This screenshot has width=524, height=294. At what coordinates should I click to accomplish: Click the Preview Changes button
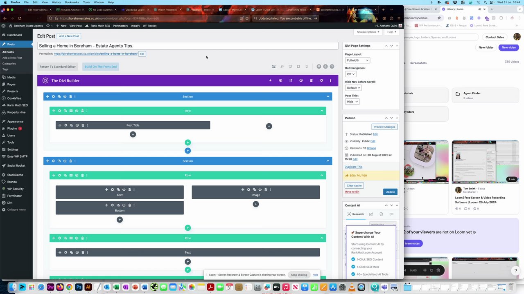click(x=384, y=127)
